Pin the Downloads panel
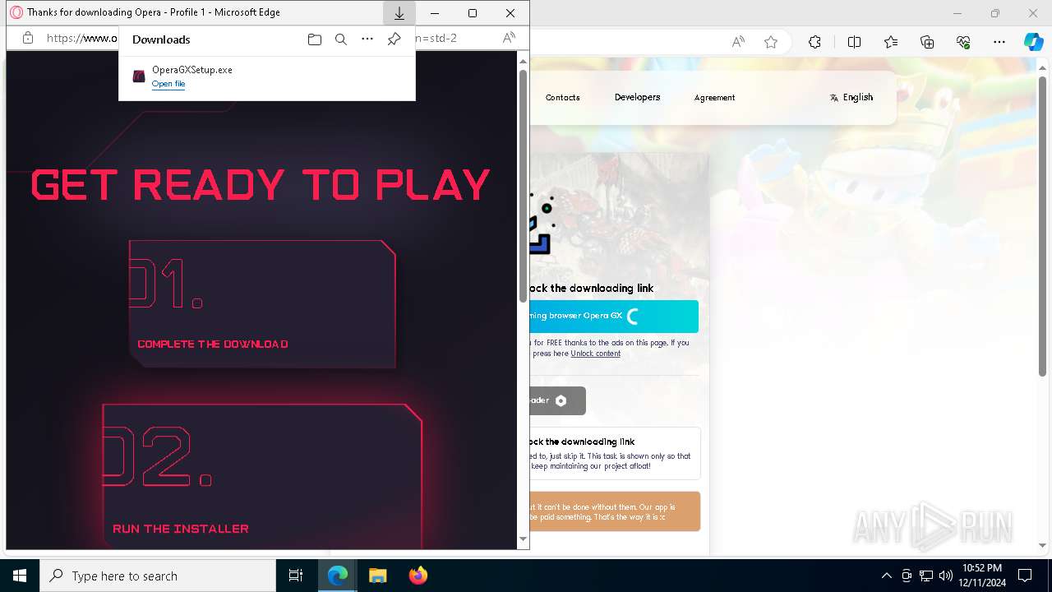This screenshot has width=1052, height=592. (394, 39)
